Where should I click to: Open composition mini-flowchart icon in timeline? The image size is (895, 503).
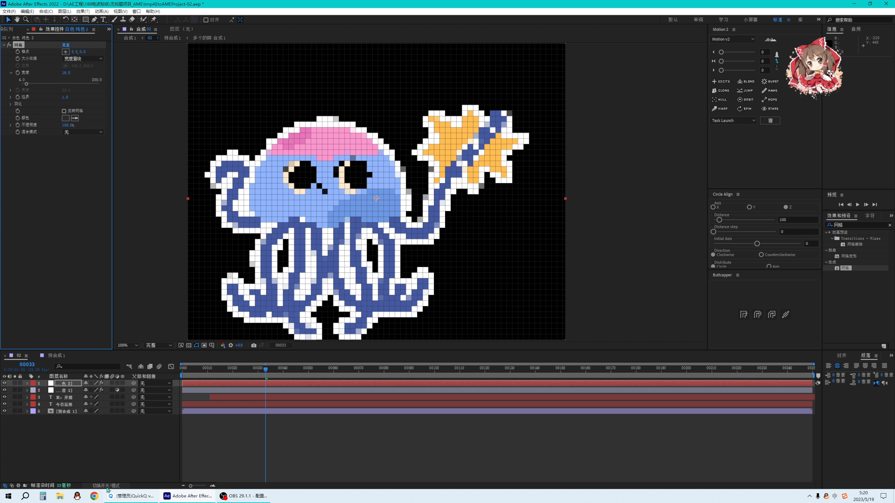point(129,367)
